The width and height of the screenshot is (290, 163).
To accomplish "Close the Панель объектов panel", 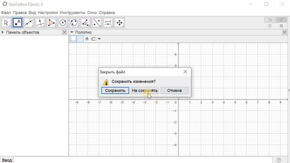I will [x=64, y=32].
